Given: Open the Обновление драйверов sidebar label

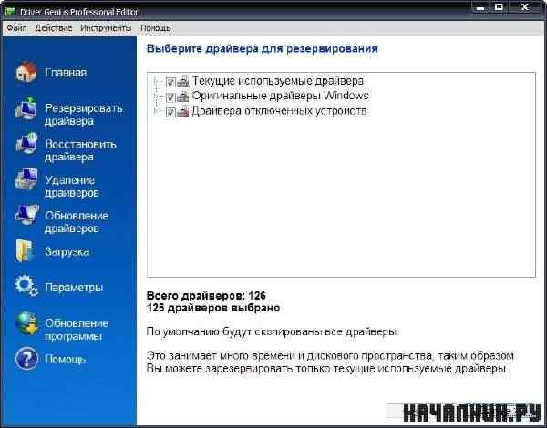Looking at the screenshot, I should (77, 222).
